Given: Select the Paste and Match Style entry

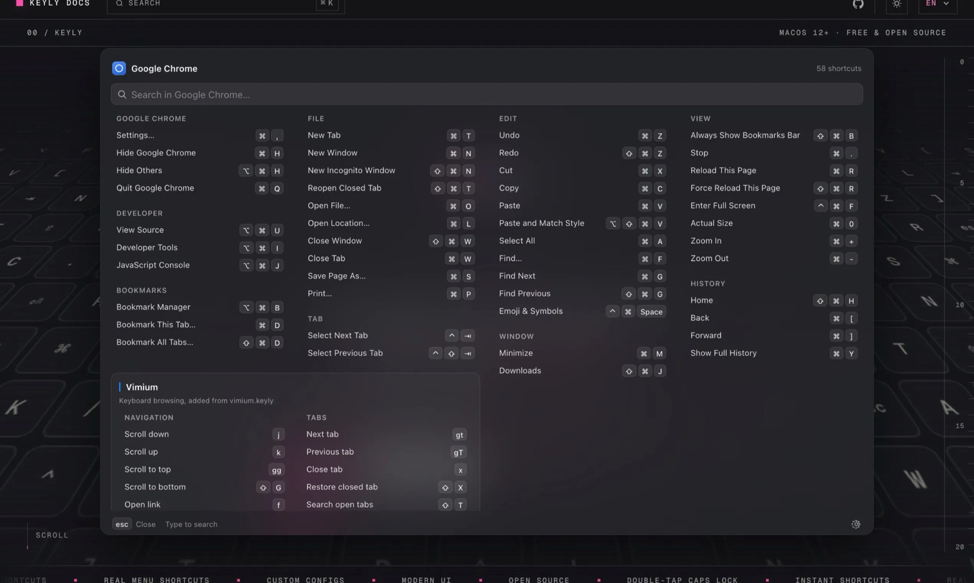Looking at the screenshot, I should pyautogui.click(x=582, y=224).
